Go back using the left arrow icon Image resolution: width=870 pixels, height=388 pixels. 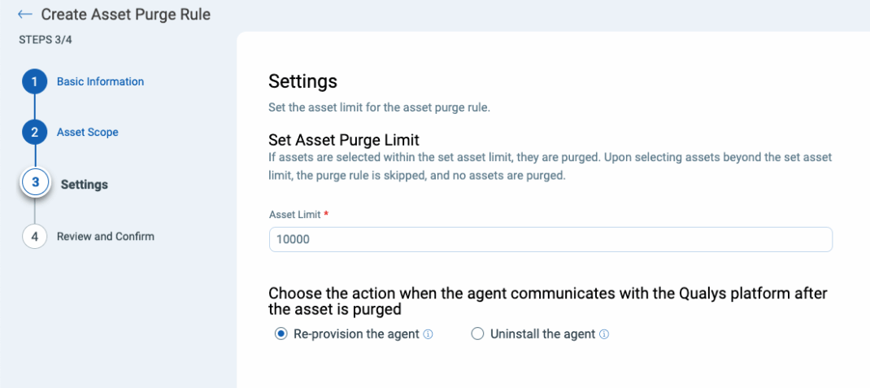[25, 15]
